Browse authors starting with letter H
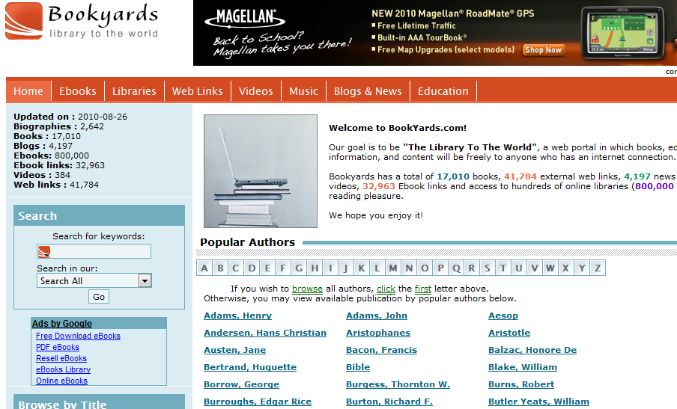Viewport: 677px width, 409px height. (x=315, y=268)
